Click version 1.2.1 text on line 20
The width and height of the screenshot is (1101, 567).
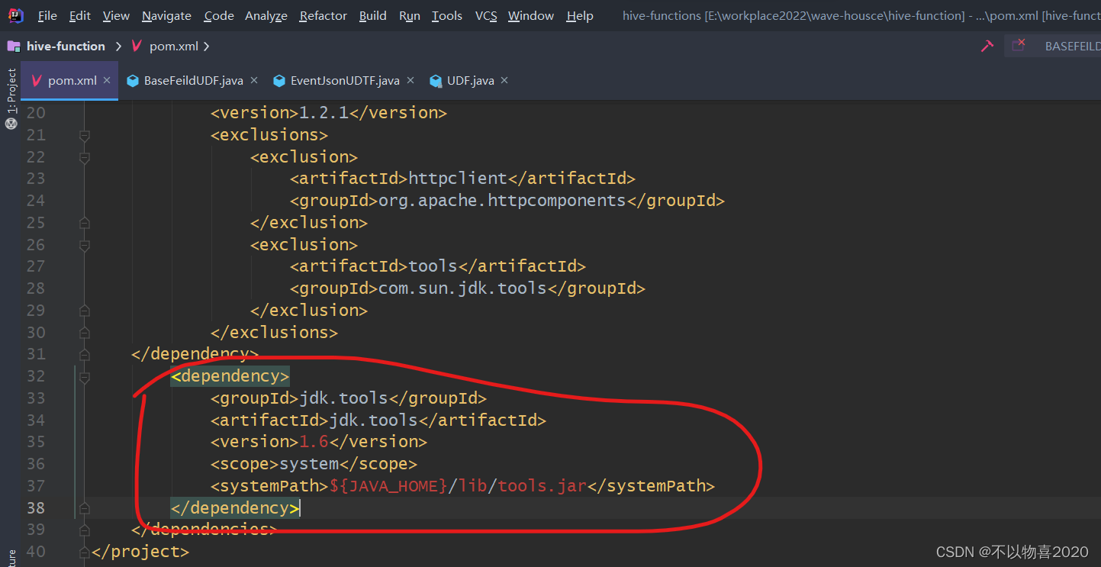[x=324, y=113]
